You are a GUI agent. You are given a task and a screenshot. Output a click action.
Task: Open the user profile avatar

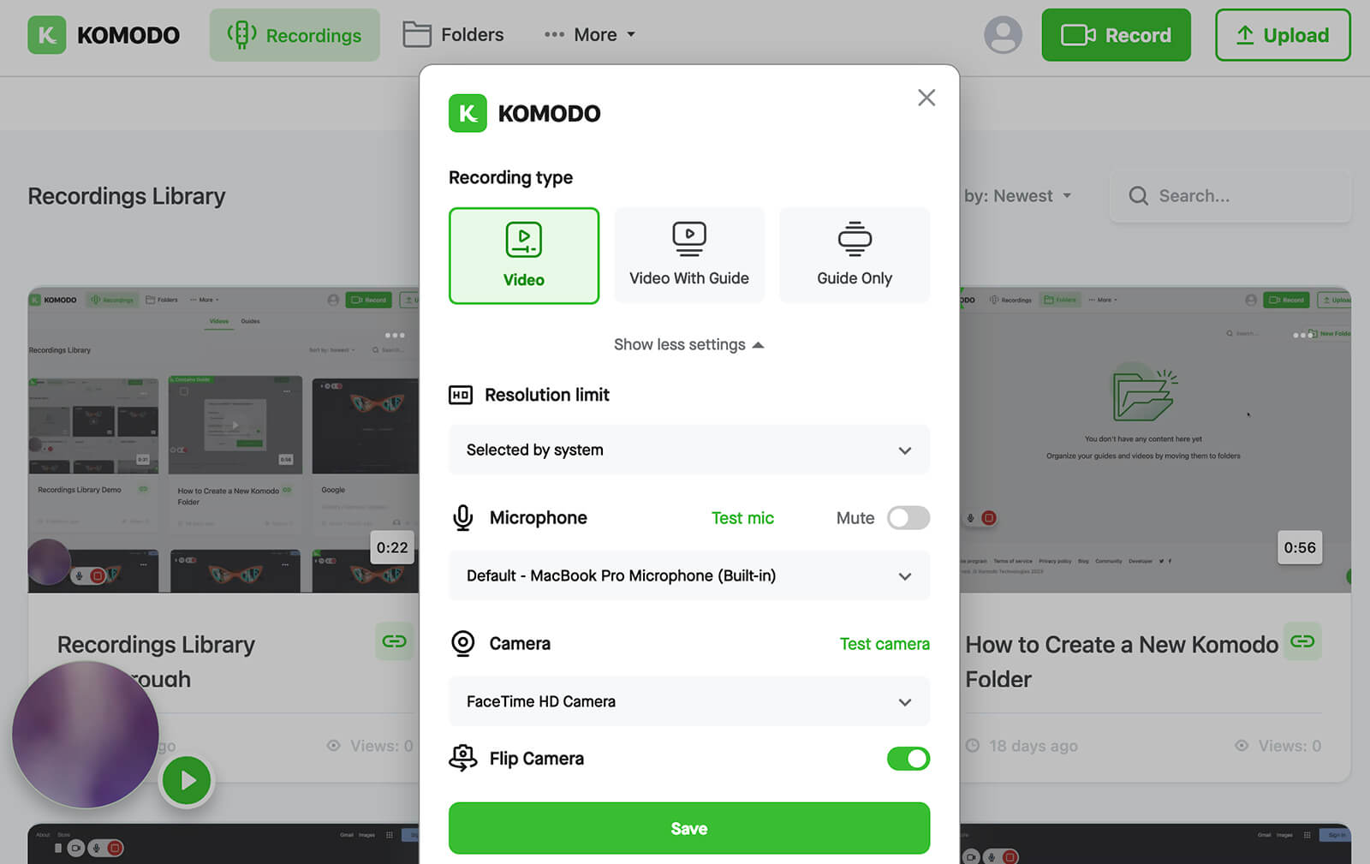point(1003,35)
